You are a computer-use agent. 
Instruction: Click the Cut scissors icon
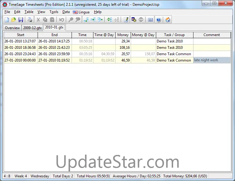click(39, 20)
